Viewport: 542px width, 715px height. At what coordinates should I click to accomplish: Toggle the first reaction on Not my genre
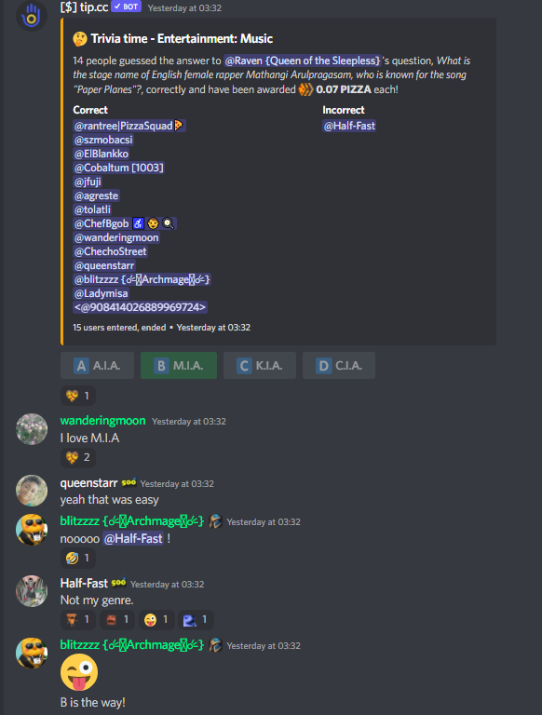pos(78,620)
